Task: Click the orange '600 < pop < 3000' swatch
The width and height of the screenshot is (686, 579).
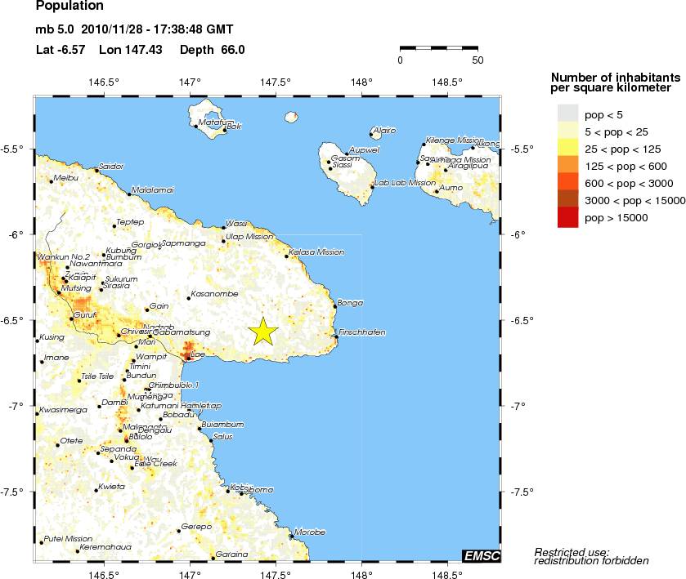Action: coord(567,181)
